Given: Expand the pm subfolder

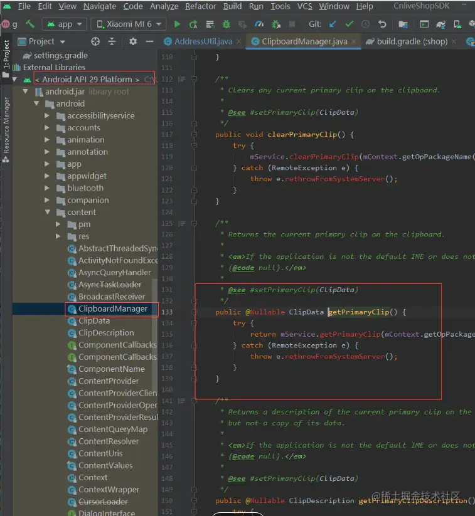Looking at the screenshot, I should tap(58, 224).
